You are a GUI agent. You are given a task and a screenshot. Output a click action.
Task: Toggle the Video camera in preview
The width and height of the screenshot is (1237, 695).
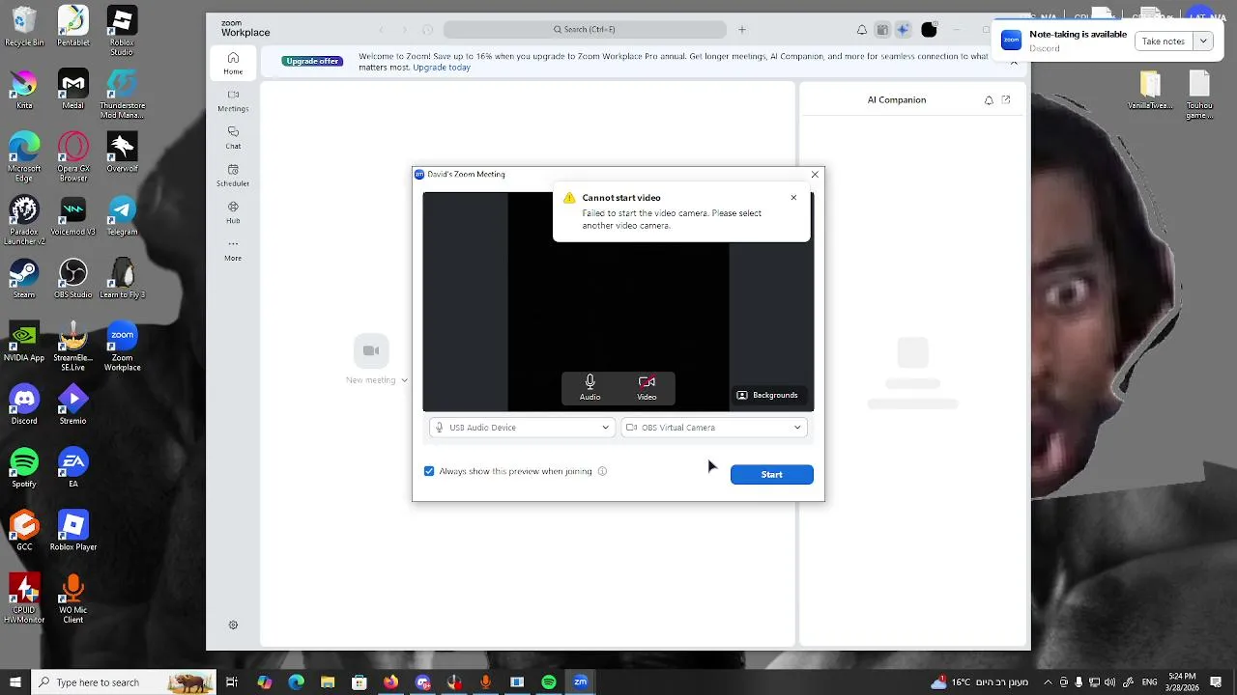(x=647, y=388)
